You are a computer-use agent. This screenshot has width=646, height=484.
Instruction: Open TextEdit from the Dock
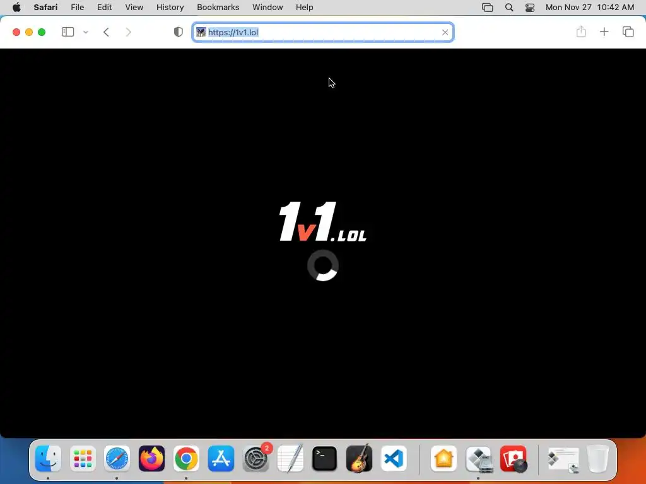tap(290, 458)
